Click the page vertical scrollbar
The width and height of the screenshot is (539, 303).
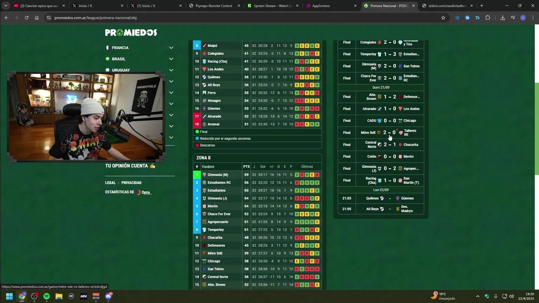(536, 129)
